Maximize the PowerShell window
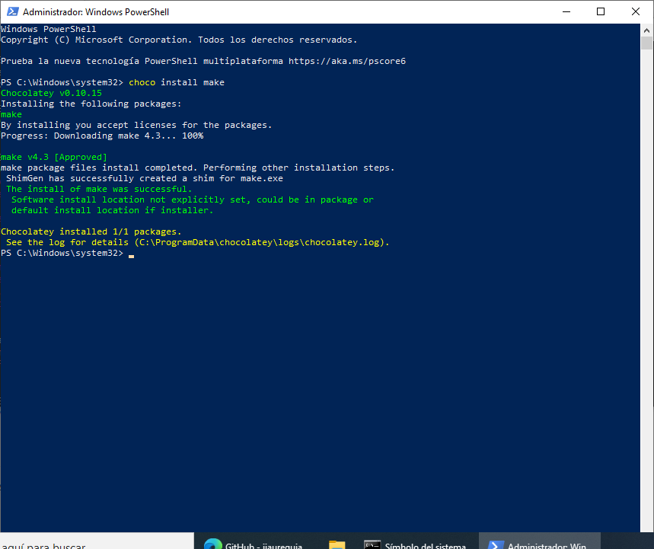 601,11
